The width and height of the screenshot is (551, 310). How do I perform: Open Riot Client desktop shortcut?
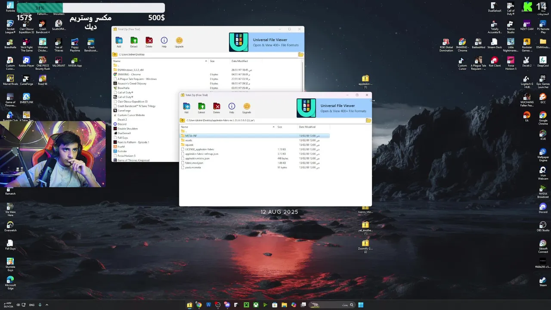495,62
